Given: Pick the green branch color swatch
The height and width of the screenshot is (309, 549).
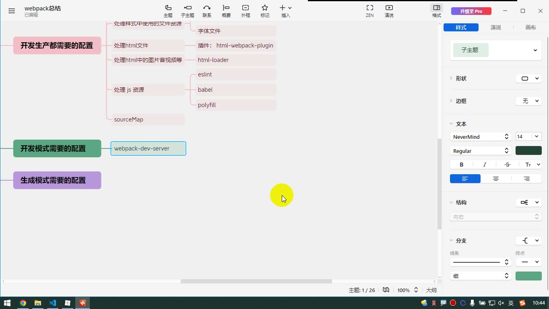Looking at the screenshot, I should 528,276.
